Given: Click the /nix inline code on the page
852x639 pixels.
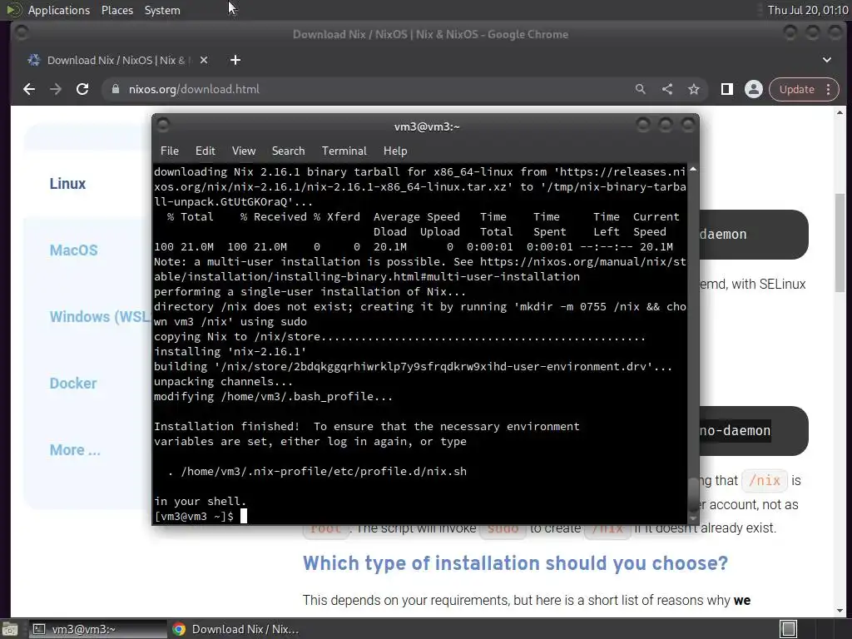Looking at the screenshot, I should (765, 480).
